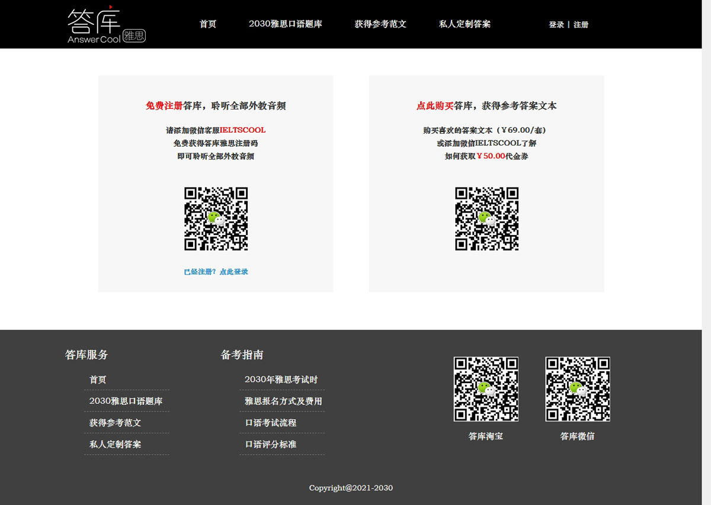The width and height of the screenshot is (711, 505).
Task: Click the 注册 link in header
Action: (581, 25)
